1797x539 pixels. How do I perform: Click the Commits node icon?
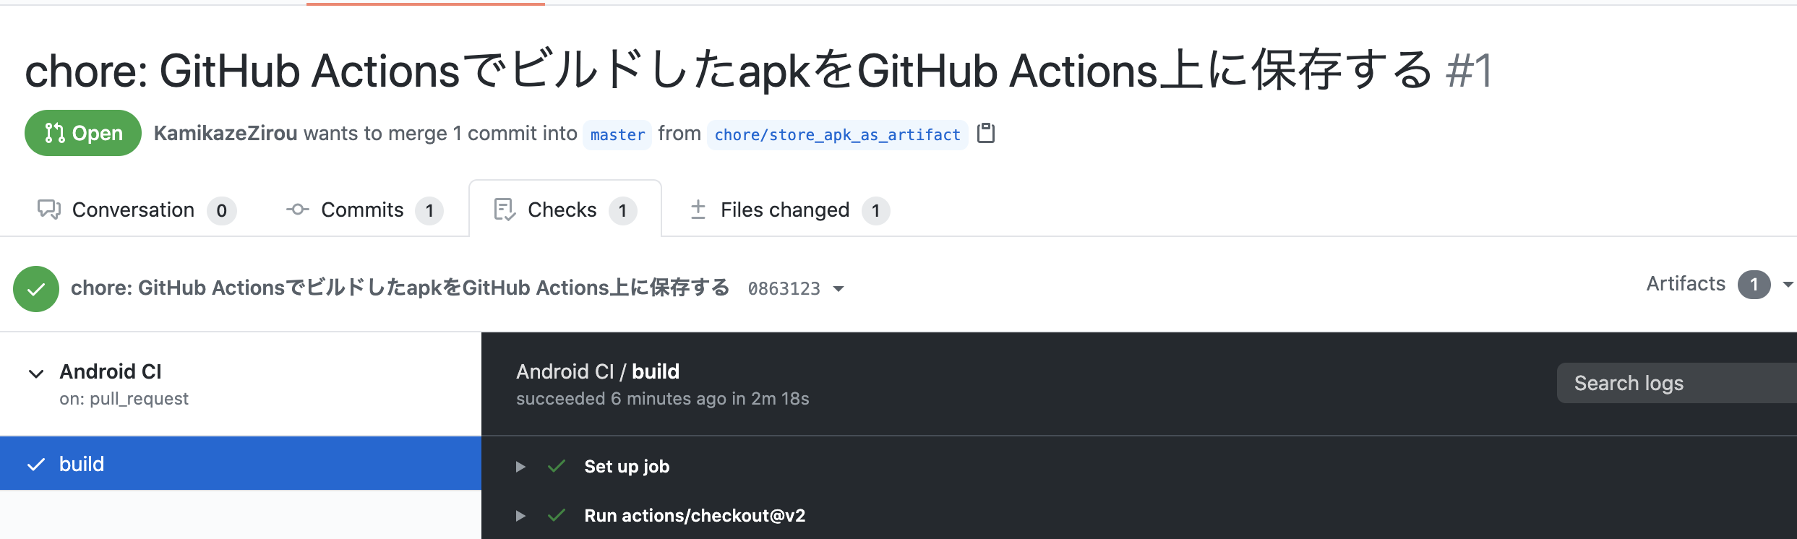pyautogui.click(x=297, y=210)
